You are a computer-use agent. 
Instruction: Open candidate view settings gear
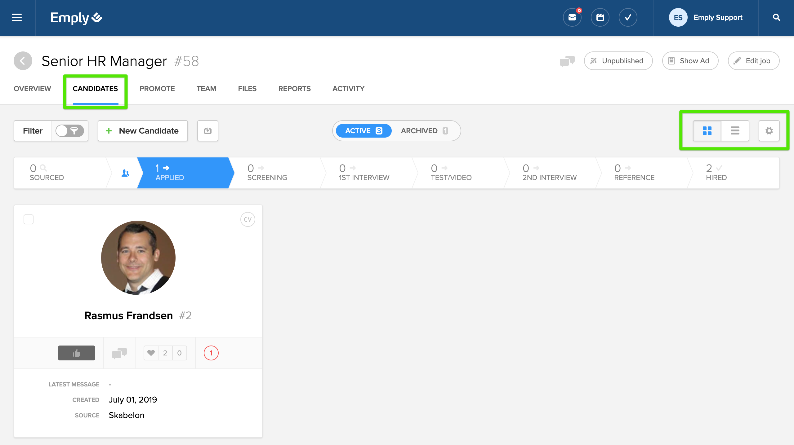[x=769, y=131]
